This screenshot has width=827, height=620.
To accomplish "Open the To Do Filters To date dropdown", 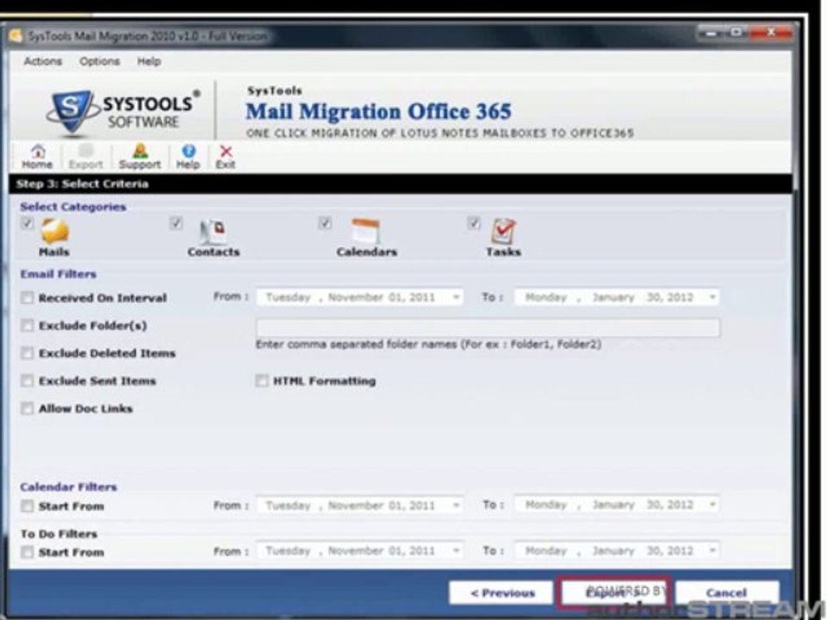I will [x=712, y=551].
